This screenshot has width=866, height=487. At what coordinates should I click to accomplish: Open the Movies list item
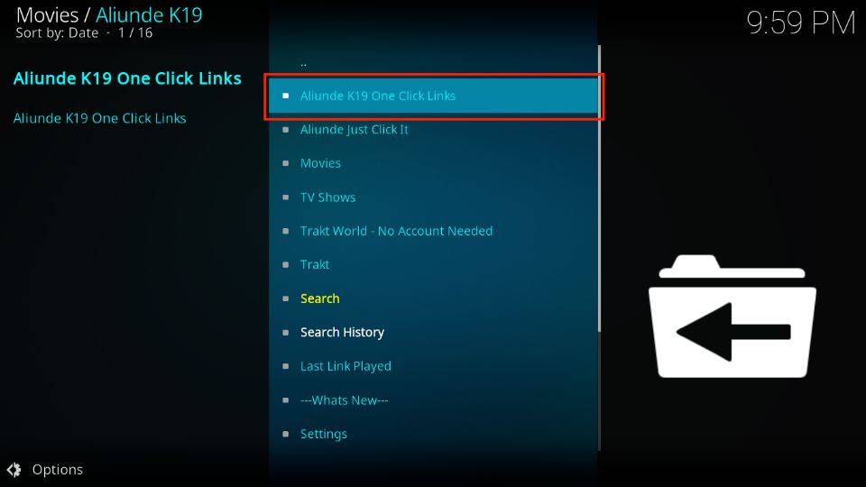coord(433,163)
